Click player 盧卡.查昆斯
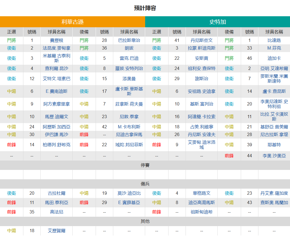Image resolution: width=290 pixels, height=236 pixels. pos(274,91)
